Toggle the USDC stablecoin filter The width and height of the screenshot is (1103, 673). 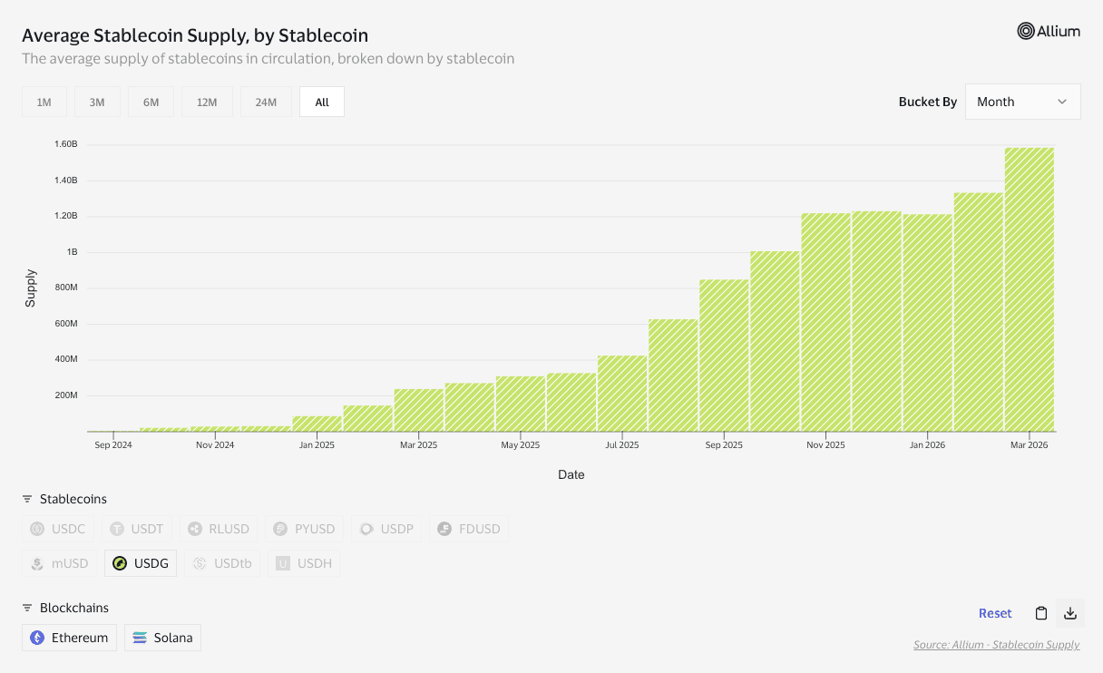(58, 529)
